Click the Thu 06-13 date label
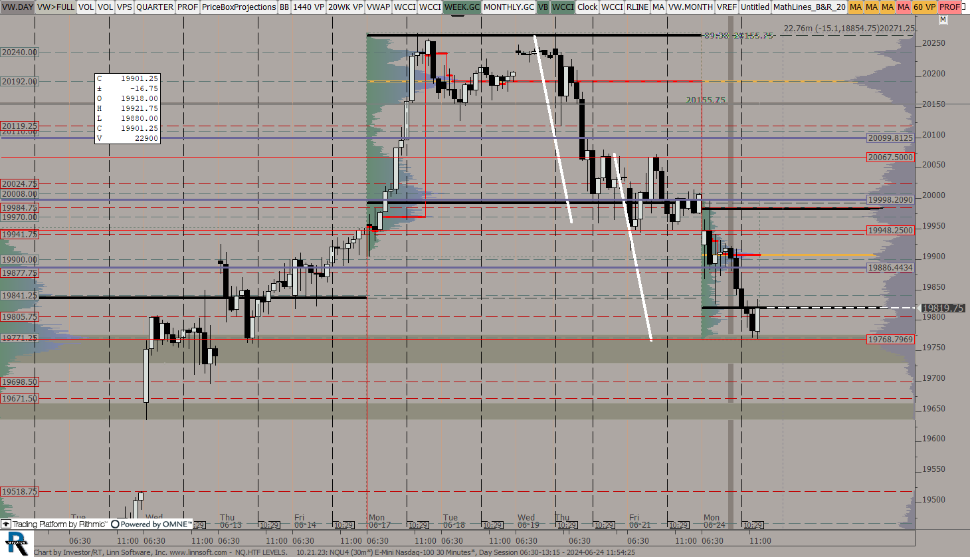This screenshot has height=557, width=970. click(231, 521)
